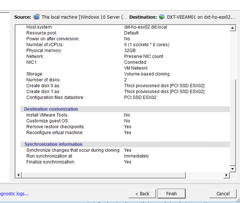
Task: Click the Finalize synchronization: label
Action: (51, 162)
